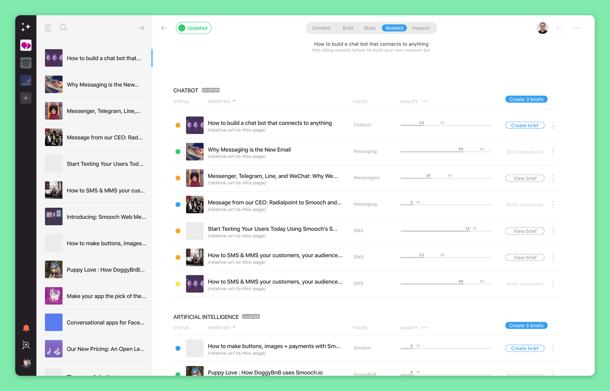Click blue status dot for Message from CEO
The height and width of the screenshot is (391, 610).
click(x=178, y=205)
